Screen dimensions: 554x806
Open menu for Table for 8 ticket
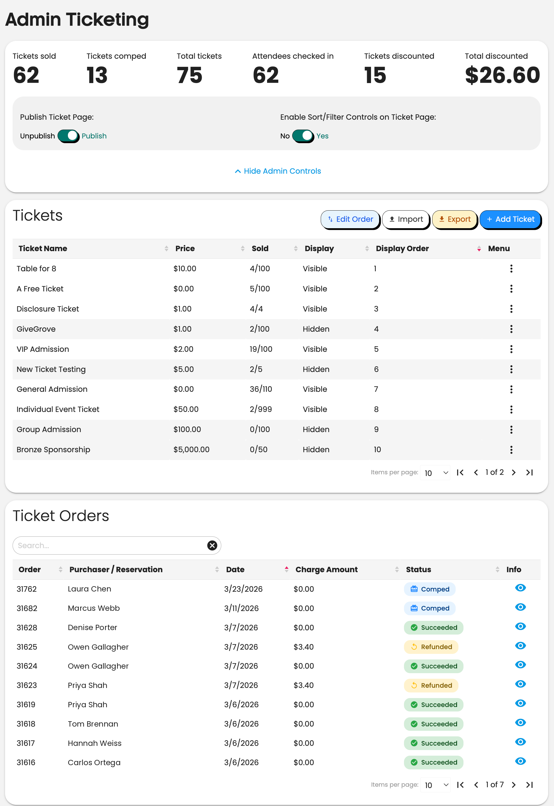511,268
